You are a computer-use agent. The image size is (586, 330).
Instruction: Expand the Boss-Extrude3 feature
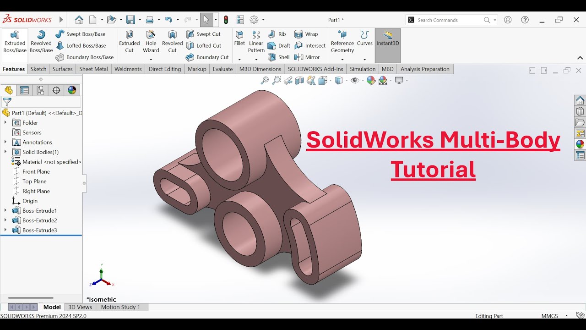click(5, 230)
